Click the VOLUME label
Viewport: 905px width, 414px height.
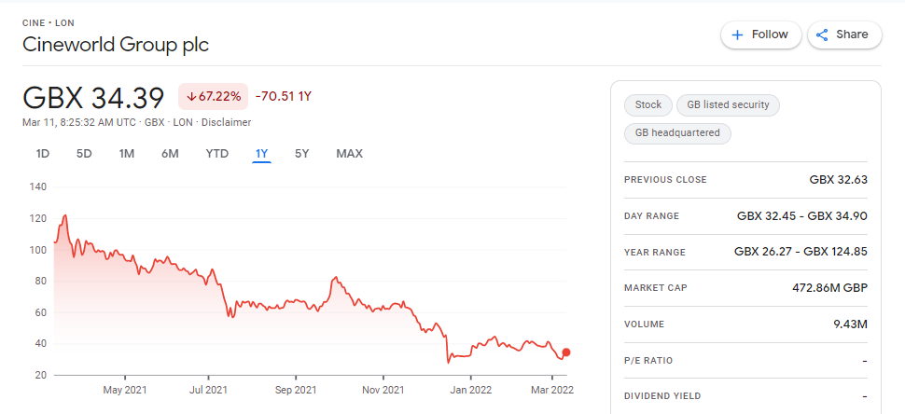[x=644, y=324]
